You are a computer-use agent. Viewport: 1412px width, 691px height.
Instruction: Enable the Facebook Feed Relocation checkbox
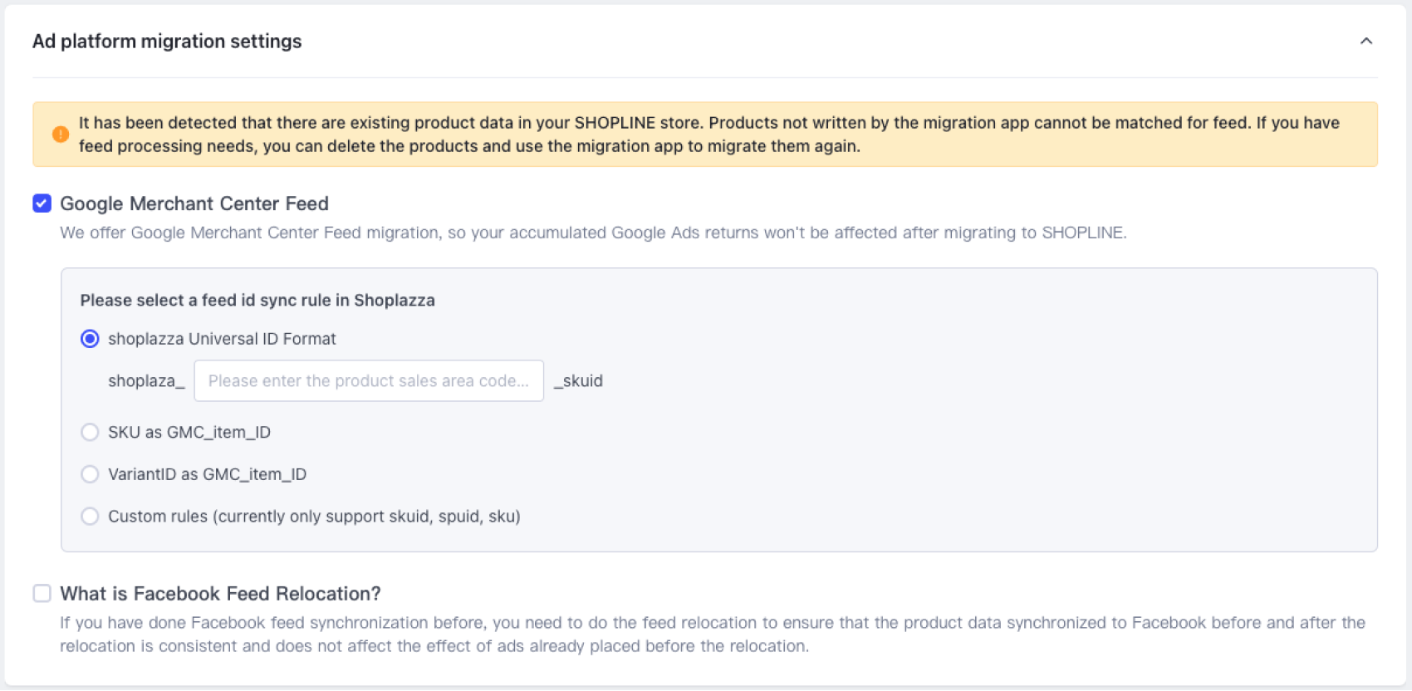(x=42, y=593)
